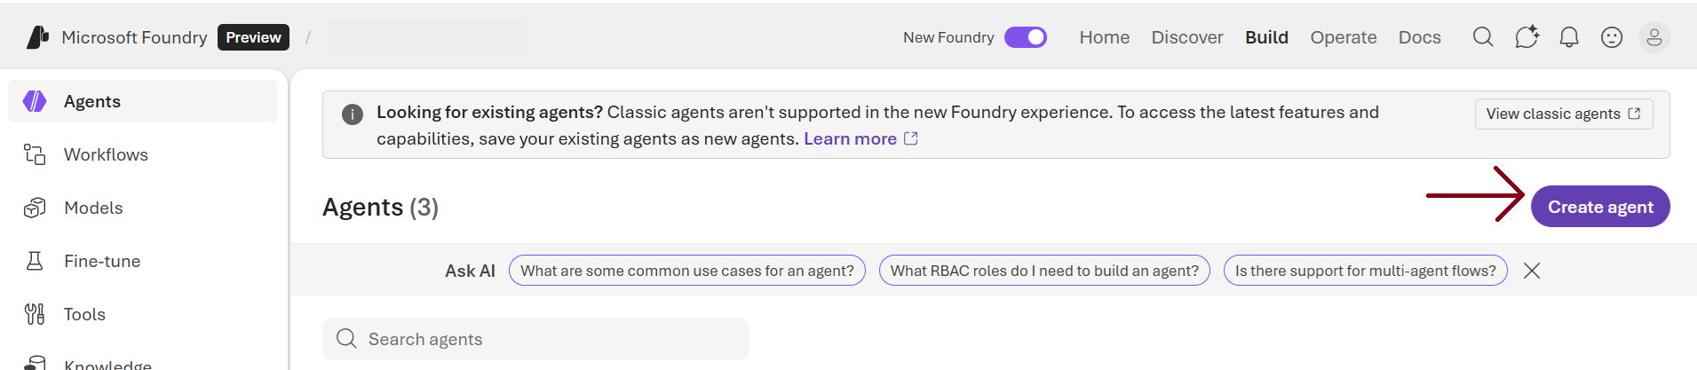Go to Fine-tune in the sidebar
Viewport: 1697px width, 370px height.
click(102, 261)
